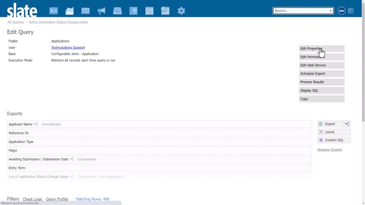Click the join icon beside Export button
This screenshot has width=365, height=205.
coord(347,124)
